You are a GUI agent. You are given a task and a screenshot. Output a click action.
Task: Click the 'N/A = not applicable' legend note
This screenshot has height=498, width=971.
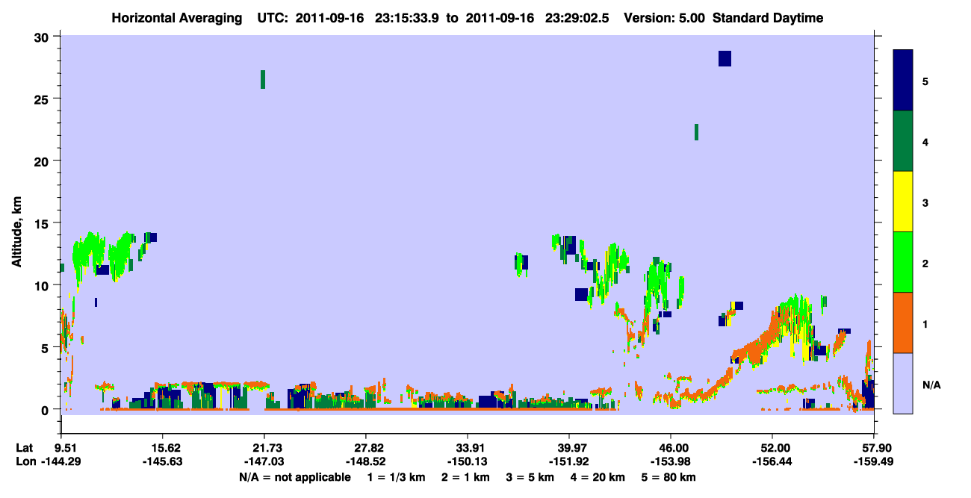[294, 476]
